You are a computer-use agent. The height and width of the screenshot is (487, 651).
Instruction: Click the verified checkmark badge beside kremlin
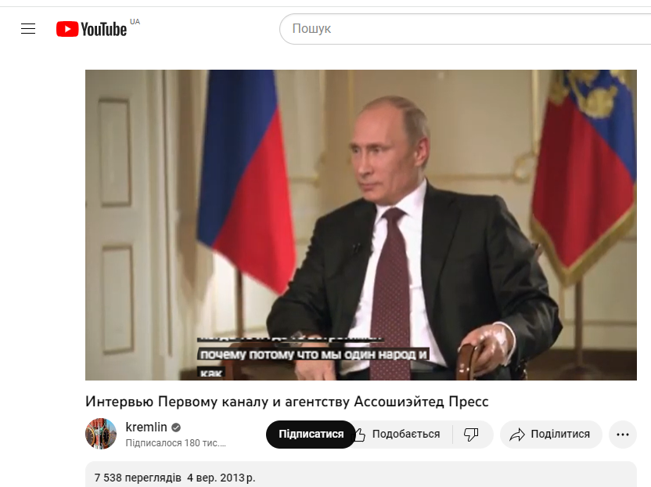176,427
